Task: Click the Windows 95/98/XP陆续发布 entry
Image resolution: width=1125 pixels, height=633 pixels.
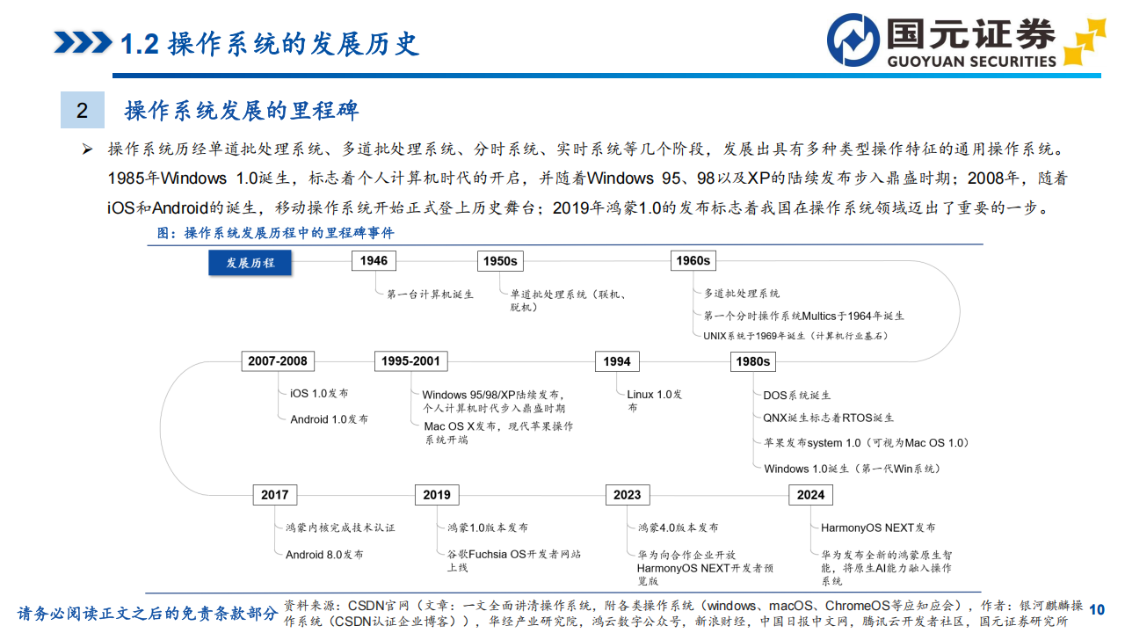Action: (x=494, y=402)
